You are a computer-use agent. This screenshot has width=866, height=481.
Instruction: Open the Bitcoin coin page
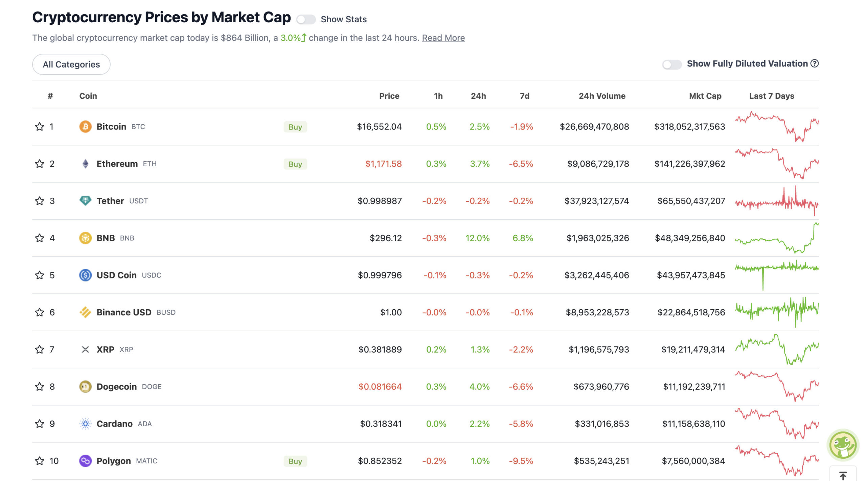111,127
